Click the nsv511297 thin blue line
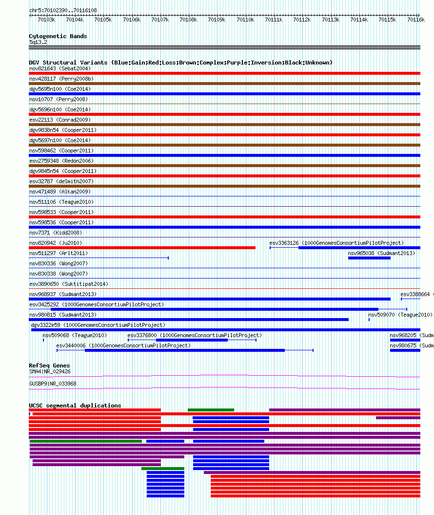This screenshot has height=515, width=434. click(99, 258)
